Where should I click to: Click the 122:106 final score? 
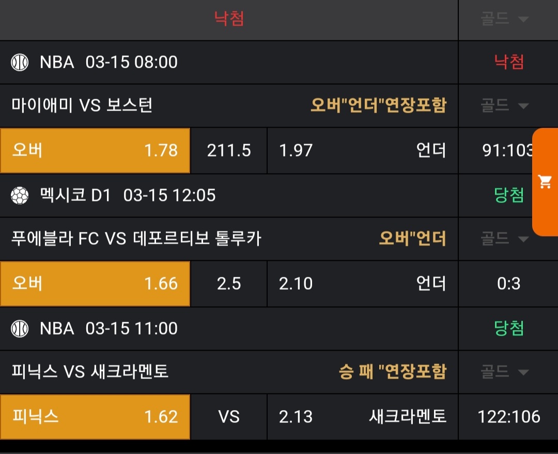click(x=508, y=417)
